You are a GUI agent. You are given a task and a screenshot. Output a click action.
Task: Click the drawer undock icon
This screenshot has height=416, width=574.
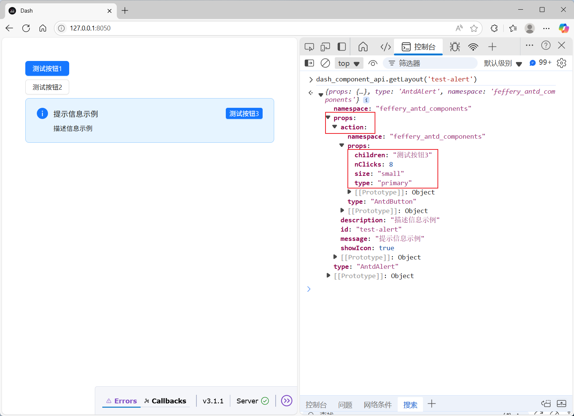coord(546,404)
